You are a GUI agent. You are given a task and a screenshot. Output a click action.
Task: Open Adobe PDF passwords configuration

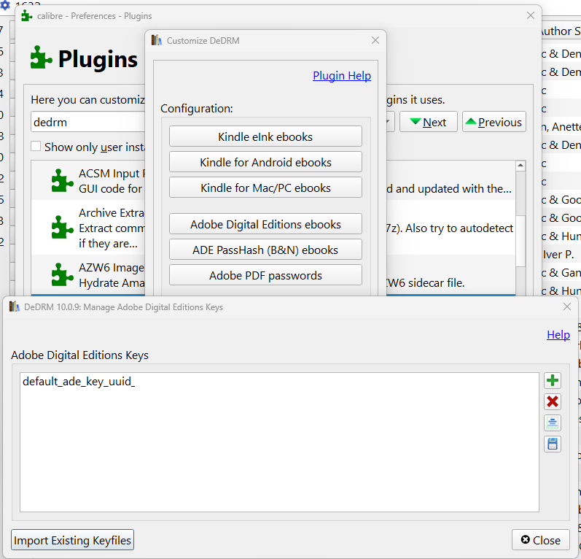click(265, 276)
